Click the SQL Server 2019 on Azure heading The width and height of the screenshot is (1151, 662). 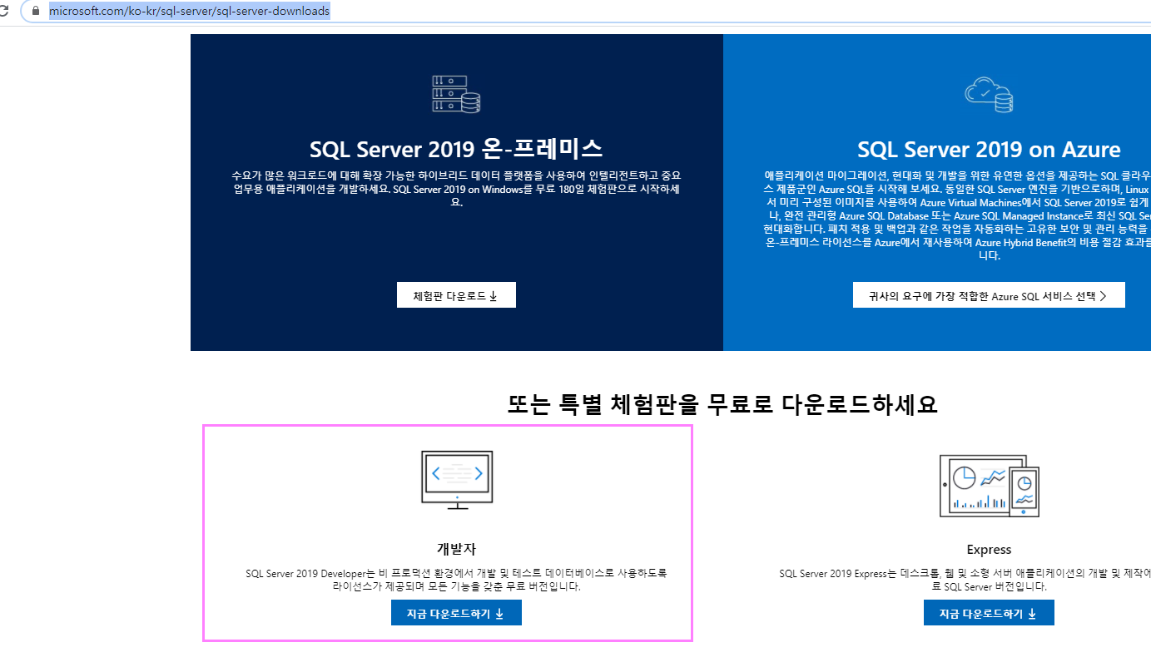tap(989, 150)
